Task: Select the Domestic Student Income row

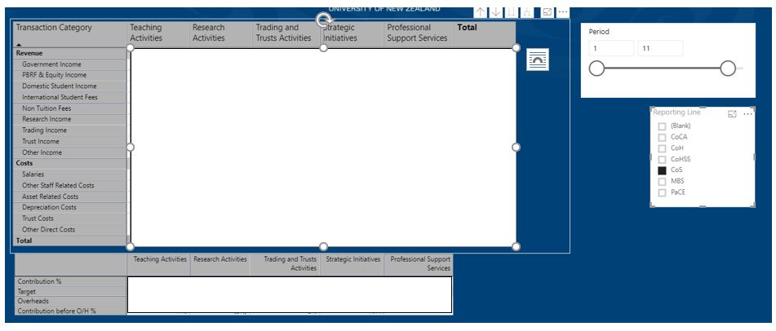Action: coord(70,86)
